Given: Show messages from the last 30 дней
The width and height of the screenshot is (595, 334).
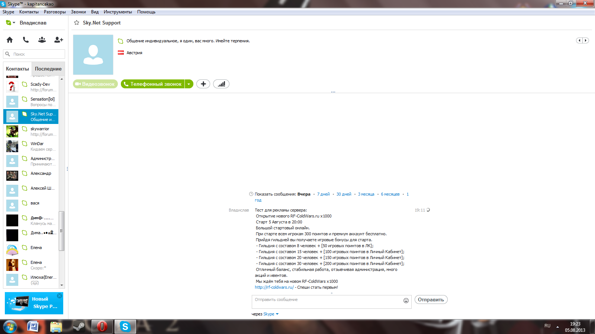Looking at the screenshot, I should click(344, 194).
